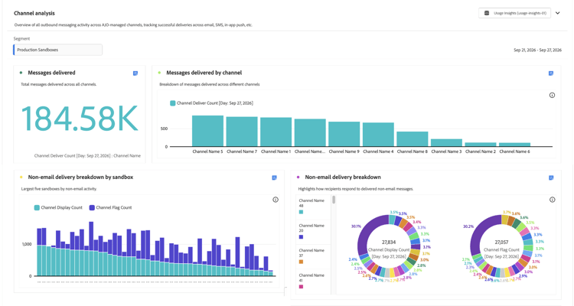
Task: Click the Sep 21 - Sep 27 date range
Action: (x=537, y=50)
